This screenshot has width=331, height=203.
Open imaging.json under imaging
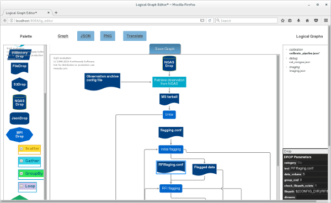297,71
